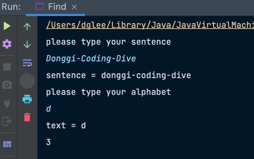254x159 pixels.
Task: Clear console with red trash icon
Action: tap(27, 117)
